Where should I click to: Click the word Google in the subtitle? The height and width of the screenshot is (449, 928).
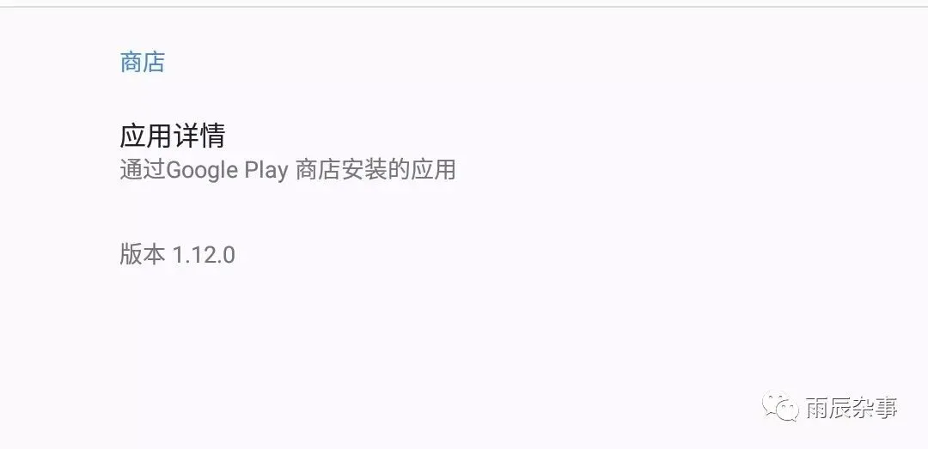pos(202,170)
